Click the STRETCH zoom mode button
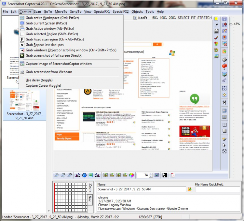 point(205,18)
